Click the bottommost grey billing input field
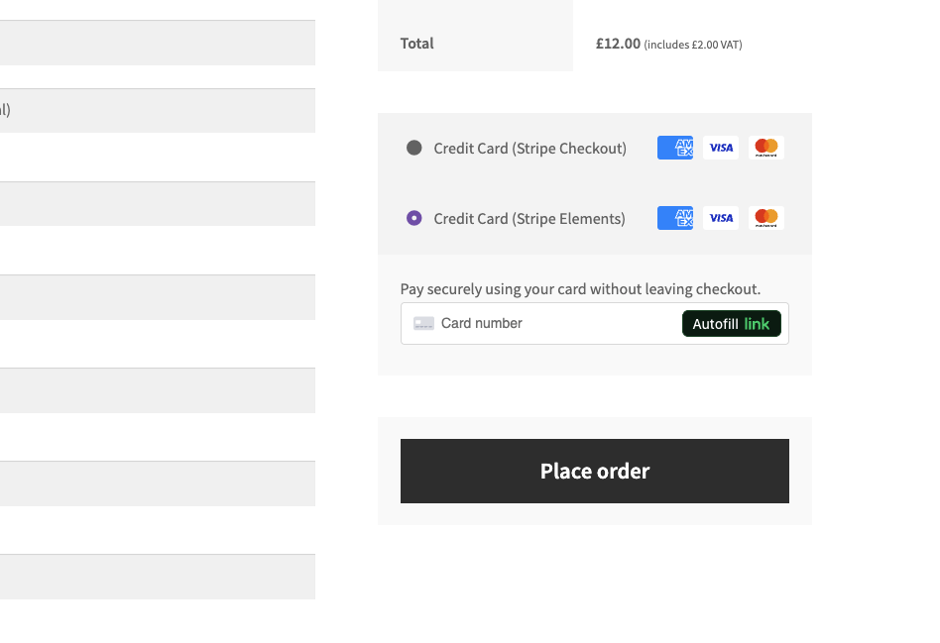The height and width of the screenshot is (643, 940). click(158, 577)
